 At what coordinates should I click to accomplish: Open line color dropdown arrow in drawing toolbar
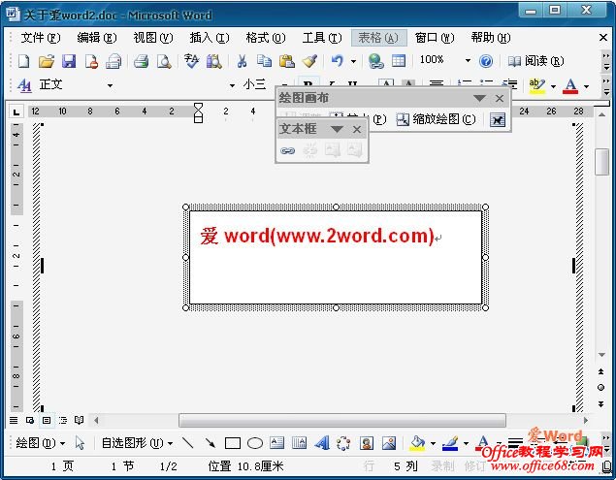point(466,443)
